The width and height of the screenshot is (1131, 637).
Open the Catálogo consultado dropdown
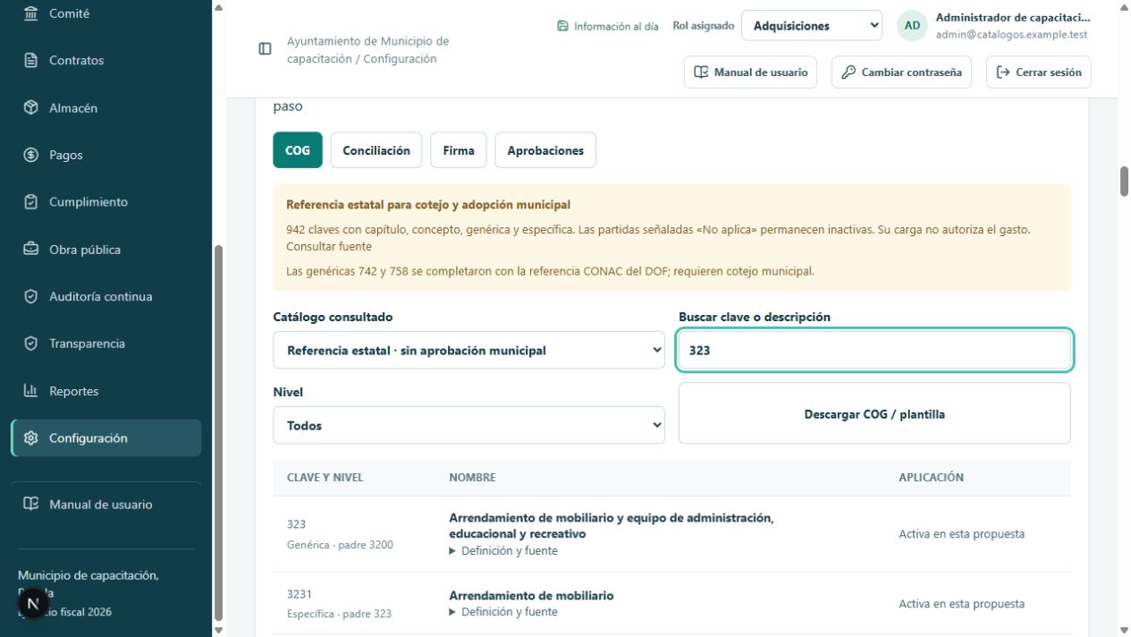tap(468, 351)
